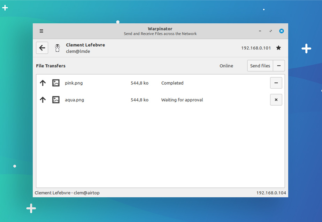This screenshot has width=322, height=222.
Task: Click the upload arrow next to pink.png
Action: [x=43, y=83]
